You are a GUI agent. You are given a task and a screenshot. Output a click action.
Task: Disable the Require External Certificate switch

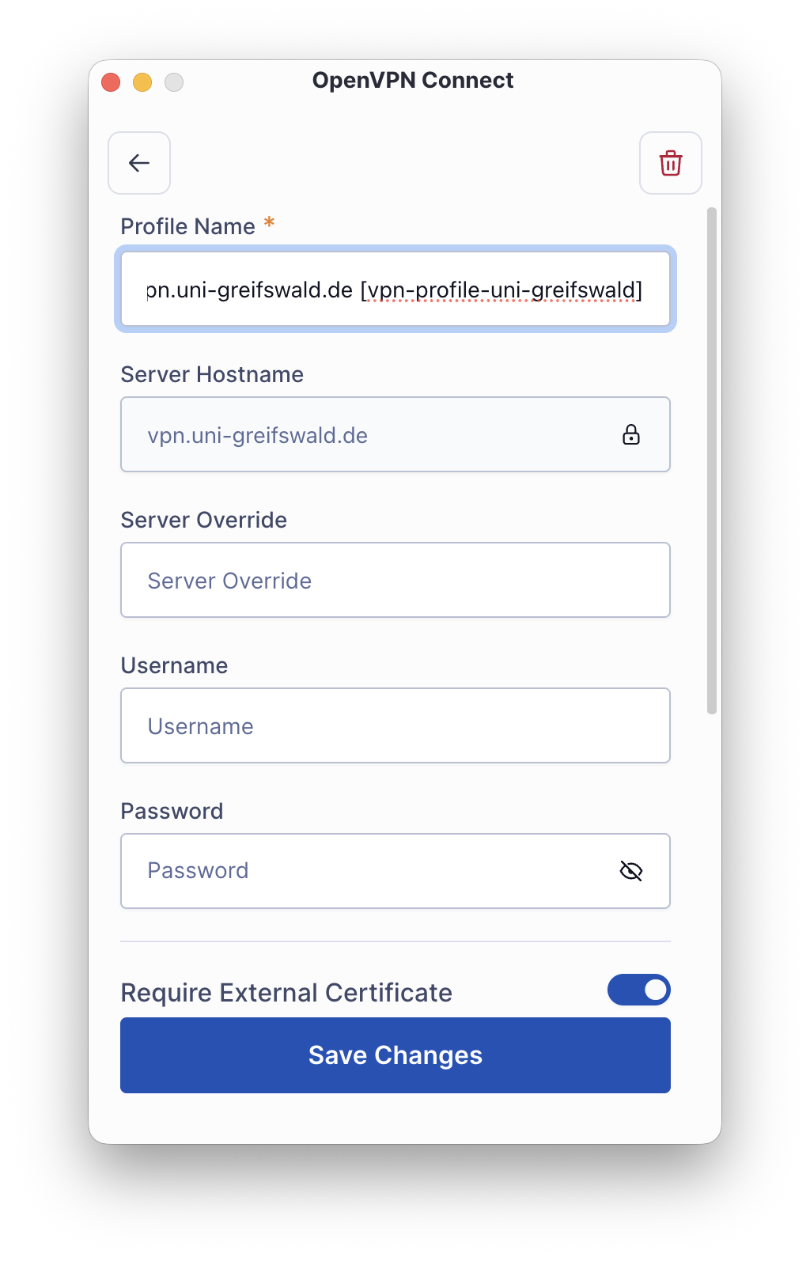click(x=639, y=990)
